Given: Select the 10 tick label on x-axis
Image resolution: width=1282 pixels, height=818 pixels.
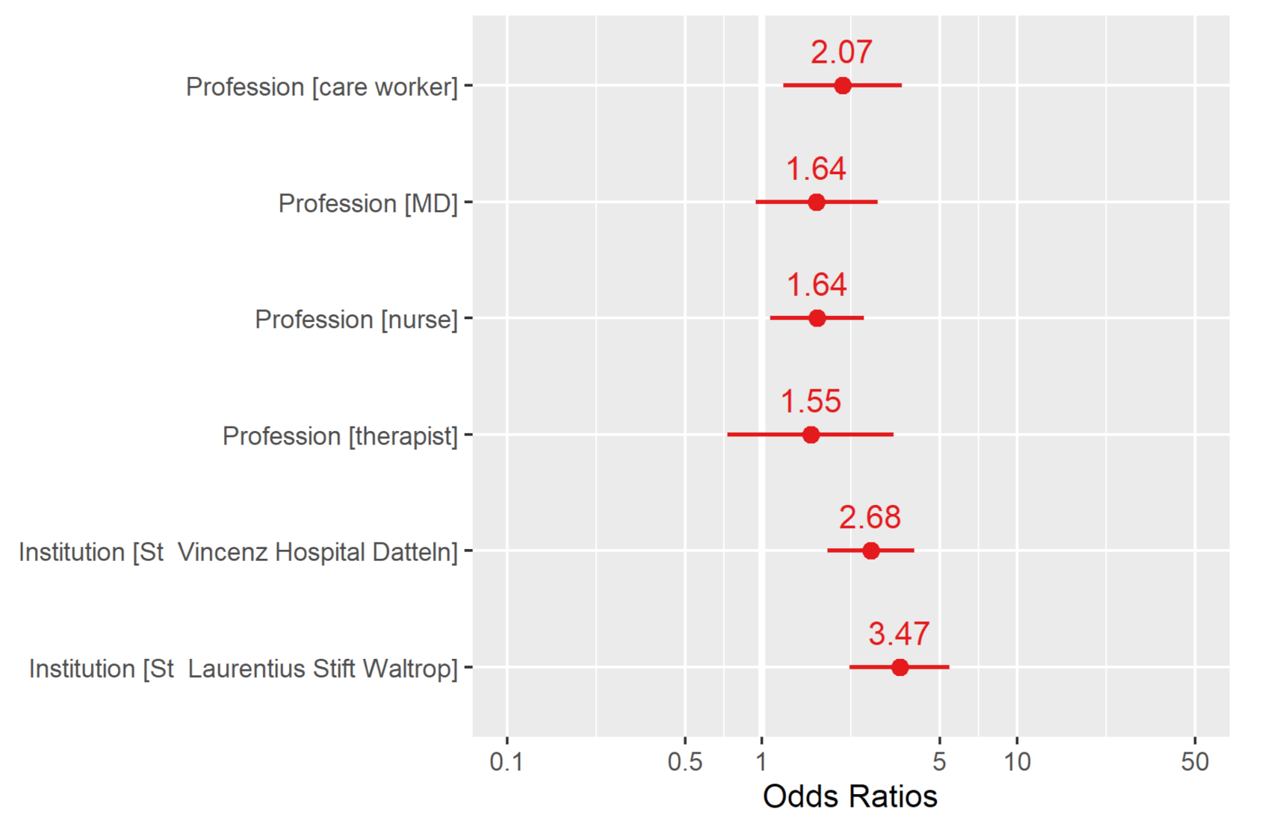Looking at the screenshot, I should (x=1017, y=762).
